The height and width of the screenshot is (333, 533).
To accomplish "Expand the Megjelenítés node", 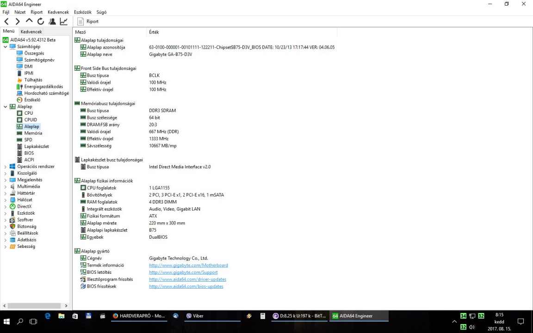I will (x=5, y=180).
